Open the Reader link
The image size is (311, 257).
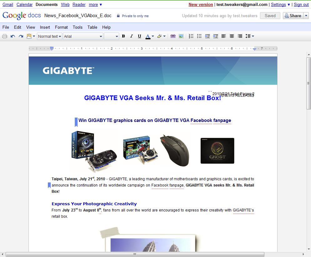[79, 5]
